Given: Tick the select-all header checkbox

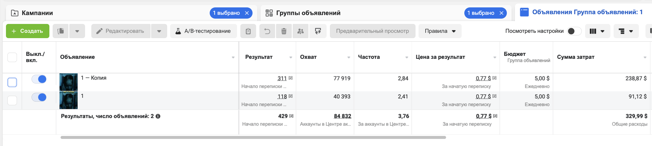Looking at the screenshot, I should coord(12,57).
